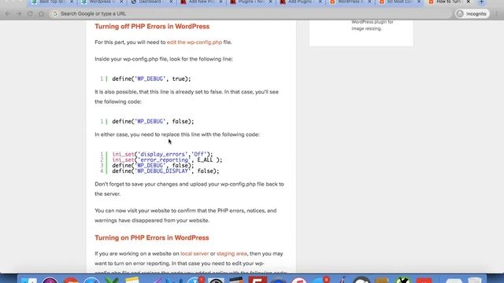Click the Incognito indicator button
This screenshot has height=283, width=504.
(472, 14)
